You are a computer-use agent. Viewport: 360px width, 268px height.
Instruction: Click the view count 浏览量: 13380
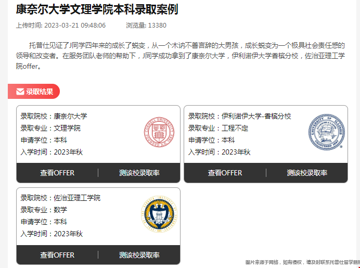(x=146, y=25)
